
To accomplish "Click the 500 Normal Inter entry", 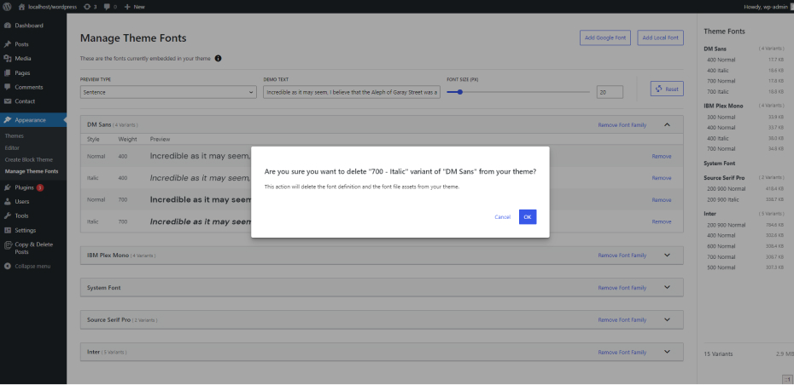I will point(721,267).
